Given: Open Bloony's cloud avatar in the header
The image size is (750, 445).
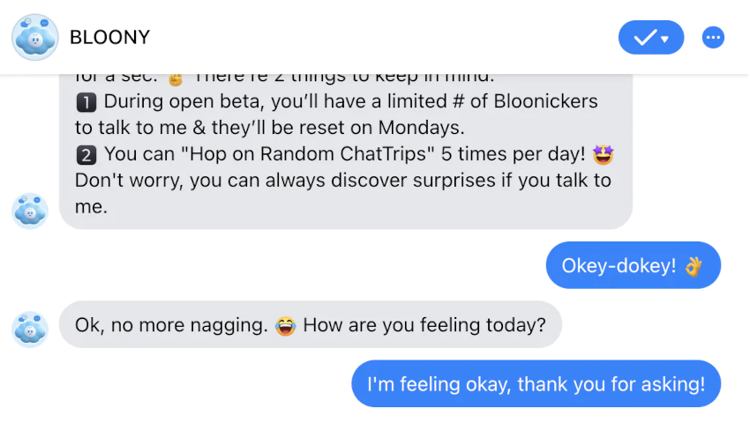Looking at the screenshot, I should (35, 37).
